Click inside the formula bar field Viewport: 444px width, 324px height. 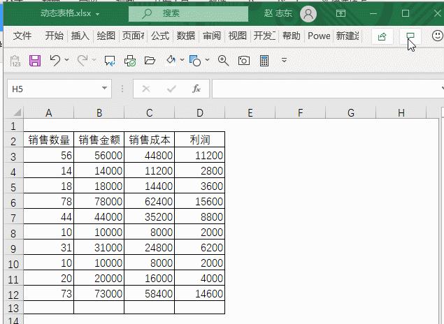328,89
